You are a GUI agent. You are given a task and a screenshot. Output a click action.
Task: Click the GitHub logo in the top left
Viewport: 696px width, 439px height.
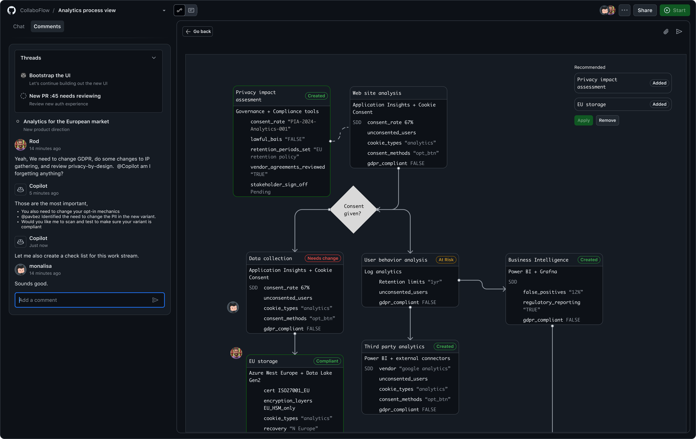click(x=11, y=10)
